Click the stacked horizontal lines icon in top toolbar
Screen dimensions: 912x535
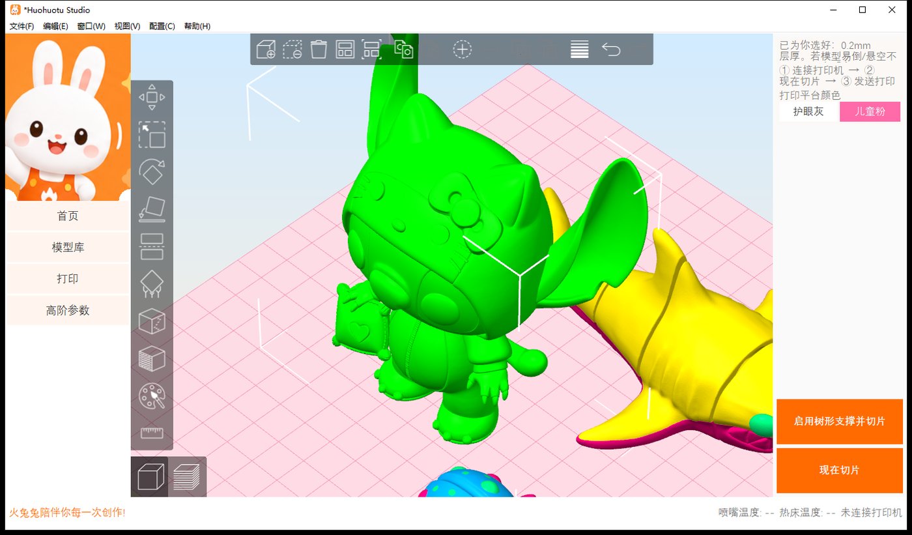(x=579, y=50)
